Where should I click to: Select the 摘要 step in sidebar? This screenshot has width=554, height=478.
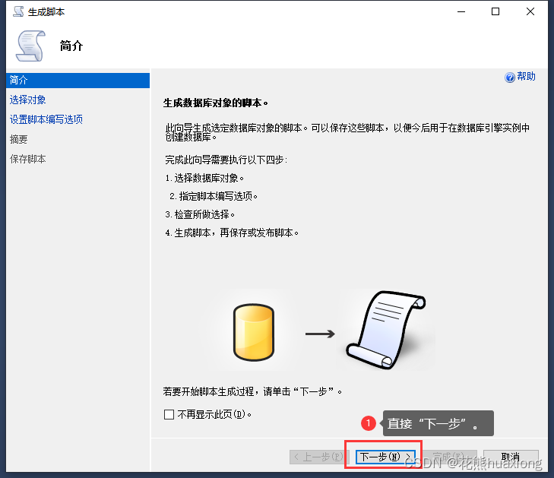(x=18, y=139)
